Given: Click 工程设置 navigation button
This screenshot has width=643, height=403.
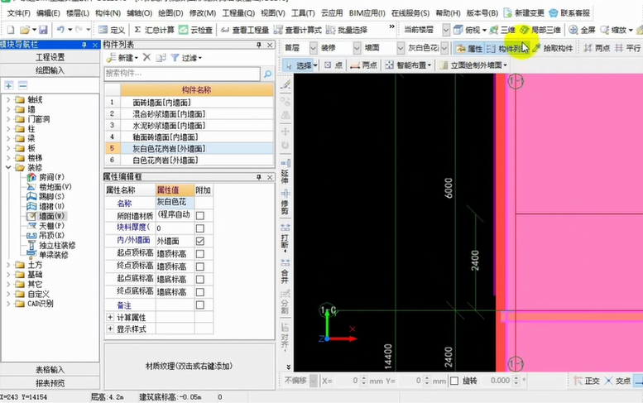Looking at the screenshot, I should click(50, 57).
